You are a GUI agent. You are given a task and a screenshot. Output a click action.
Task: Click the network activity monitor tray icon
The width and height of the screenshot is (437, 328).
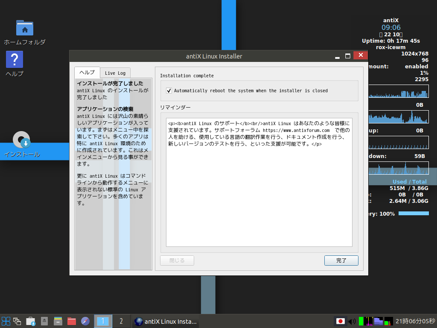368,321
